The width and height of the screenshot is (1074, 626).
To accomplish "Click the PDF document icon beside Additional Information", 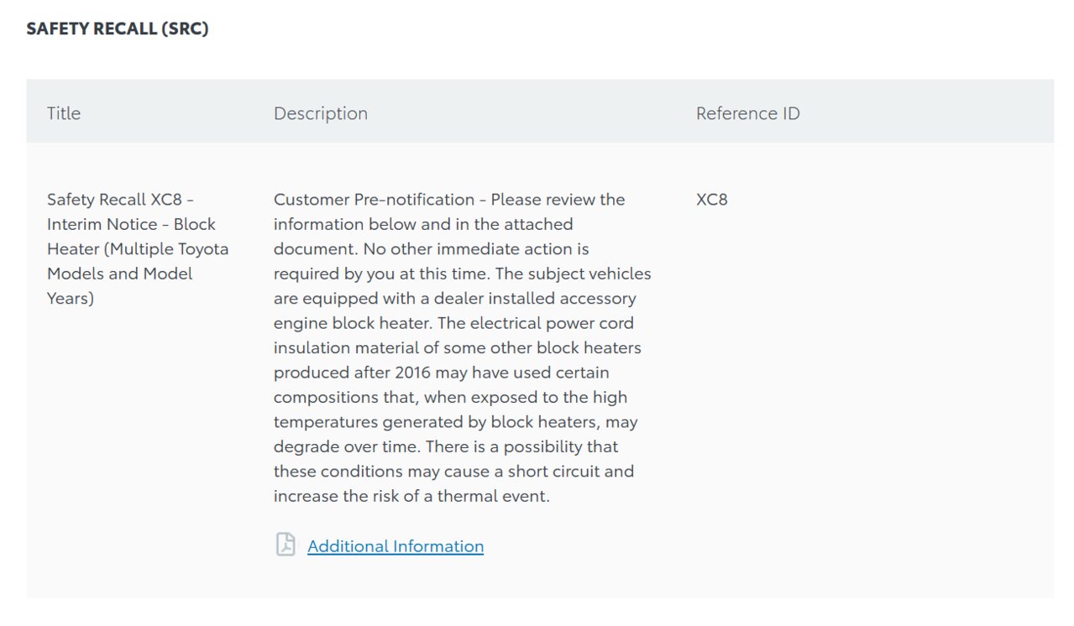I will pyautogui.click(x=286, y=545).
